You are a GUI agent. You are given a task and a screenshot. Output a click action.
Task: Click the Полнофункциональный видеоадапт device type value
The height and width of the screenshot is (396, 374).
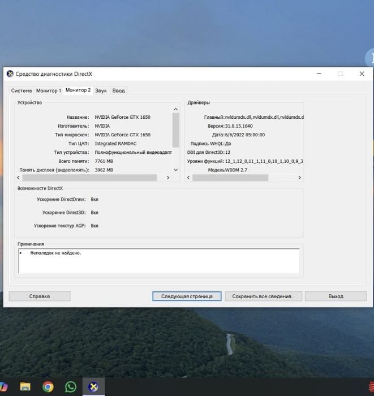[133, 152]
